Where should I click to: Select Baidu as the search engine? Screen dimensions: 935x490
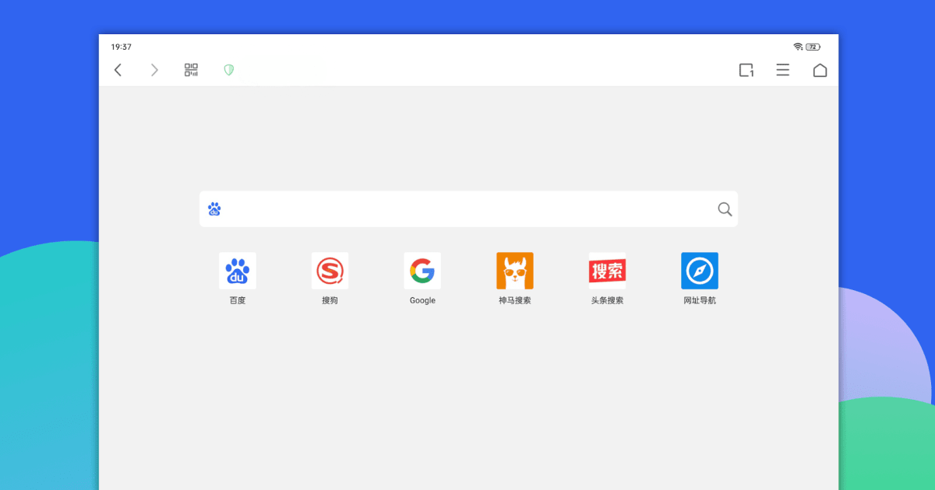[237, 271]
